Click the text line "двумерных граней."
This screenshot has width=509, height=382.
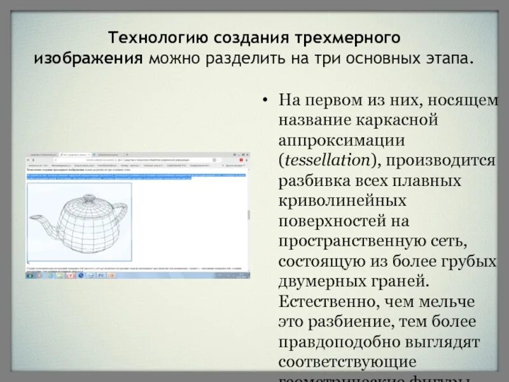[354, 281]
